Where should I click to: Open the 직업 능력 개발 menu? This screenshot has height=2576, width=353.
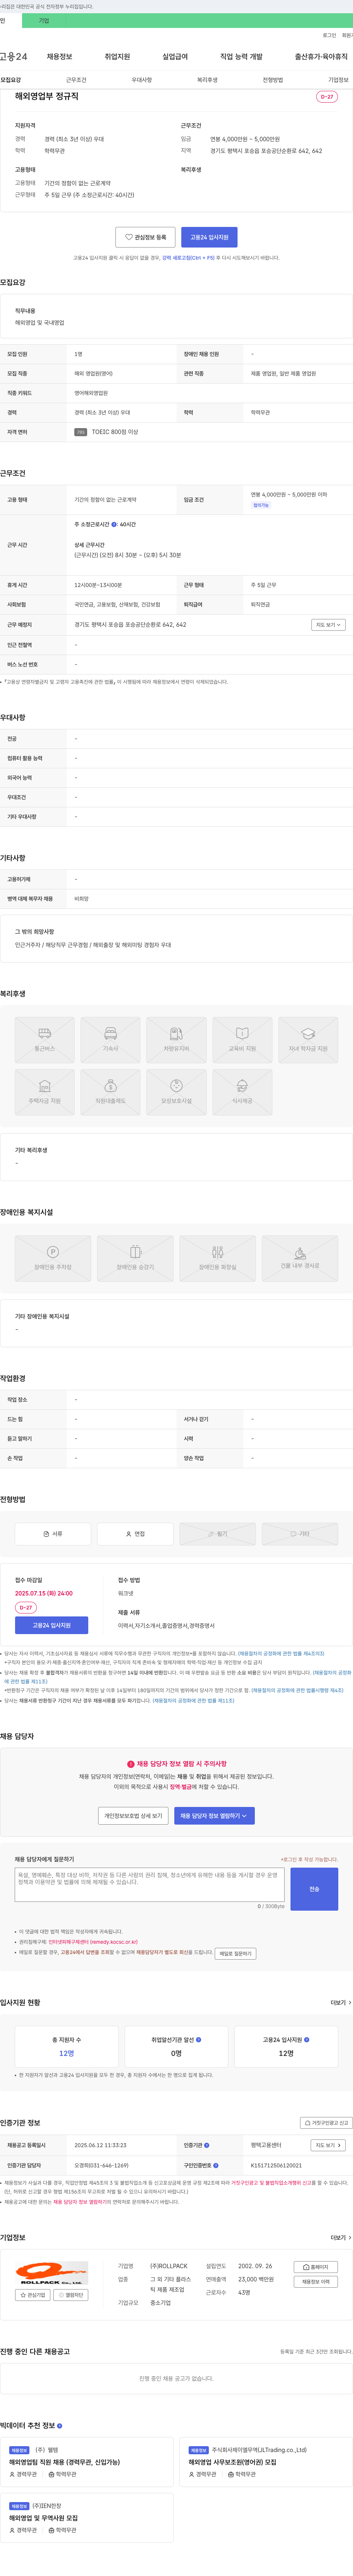[241, 57]
